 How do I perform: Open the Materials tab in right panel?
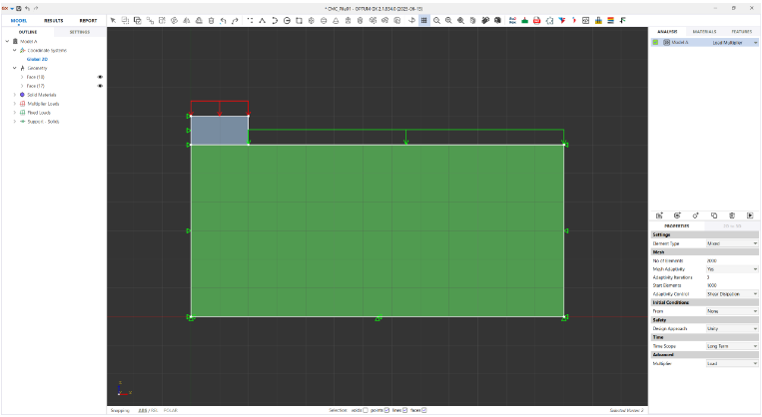(704, 32)
